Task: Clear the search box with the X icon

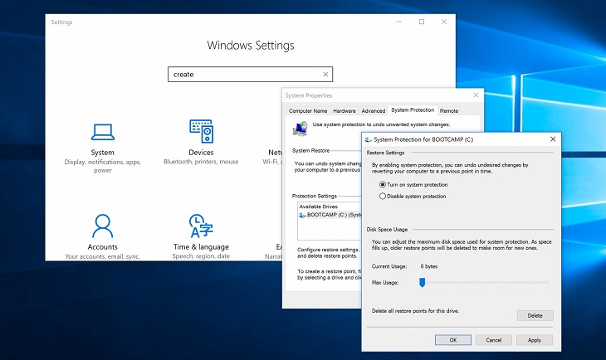Action: pos(325,74)
